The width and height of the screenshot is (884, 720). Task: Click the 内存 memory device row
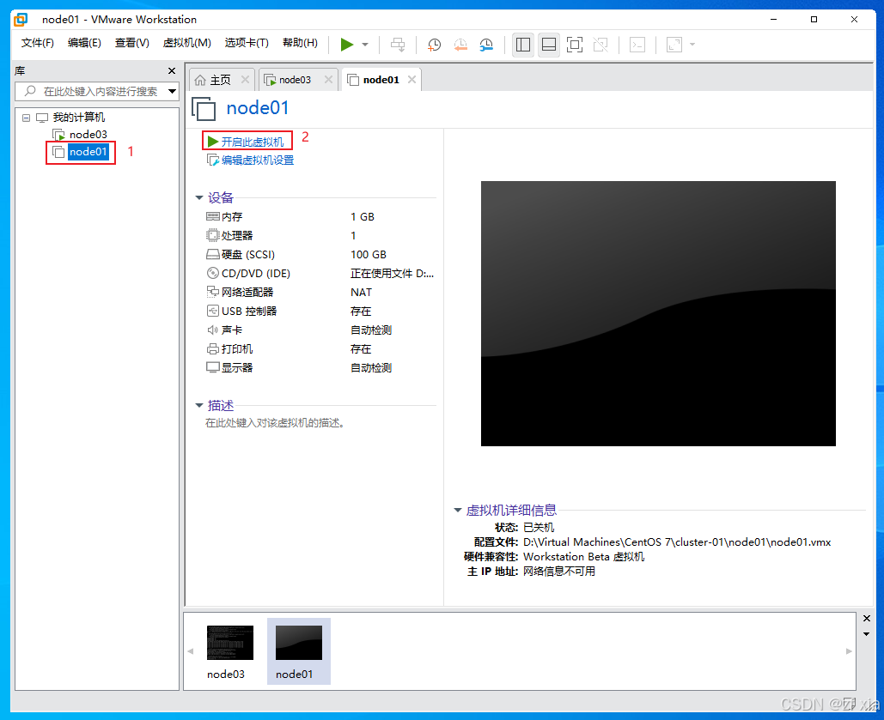click(320, 217)
